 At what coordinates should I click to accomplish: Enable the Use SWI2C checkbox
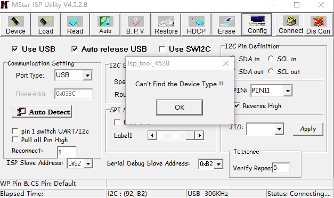tap(162, 49)
